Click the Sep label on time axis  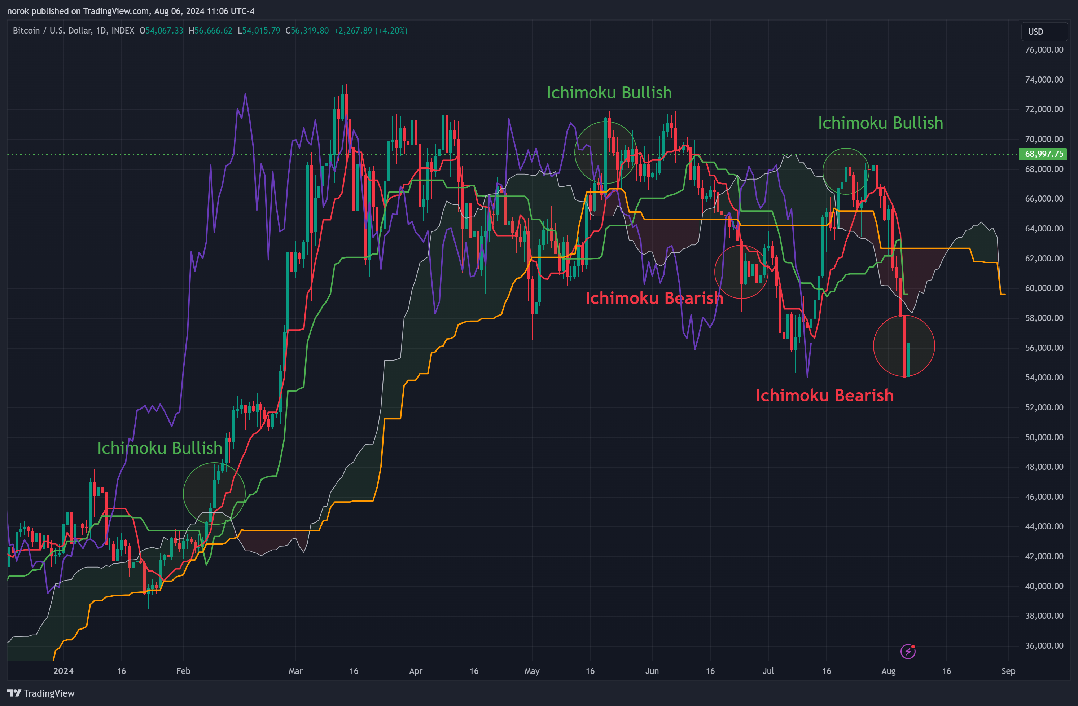pos(1008,671)
